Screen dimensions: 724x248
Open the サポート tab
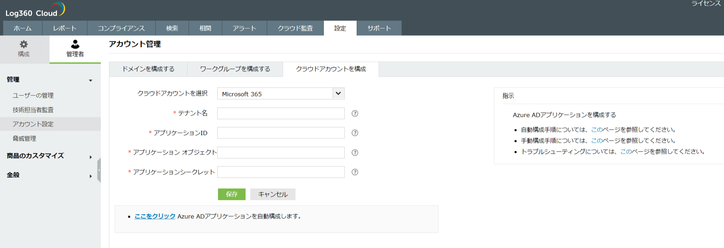[379, 28]
